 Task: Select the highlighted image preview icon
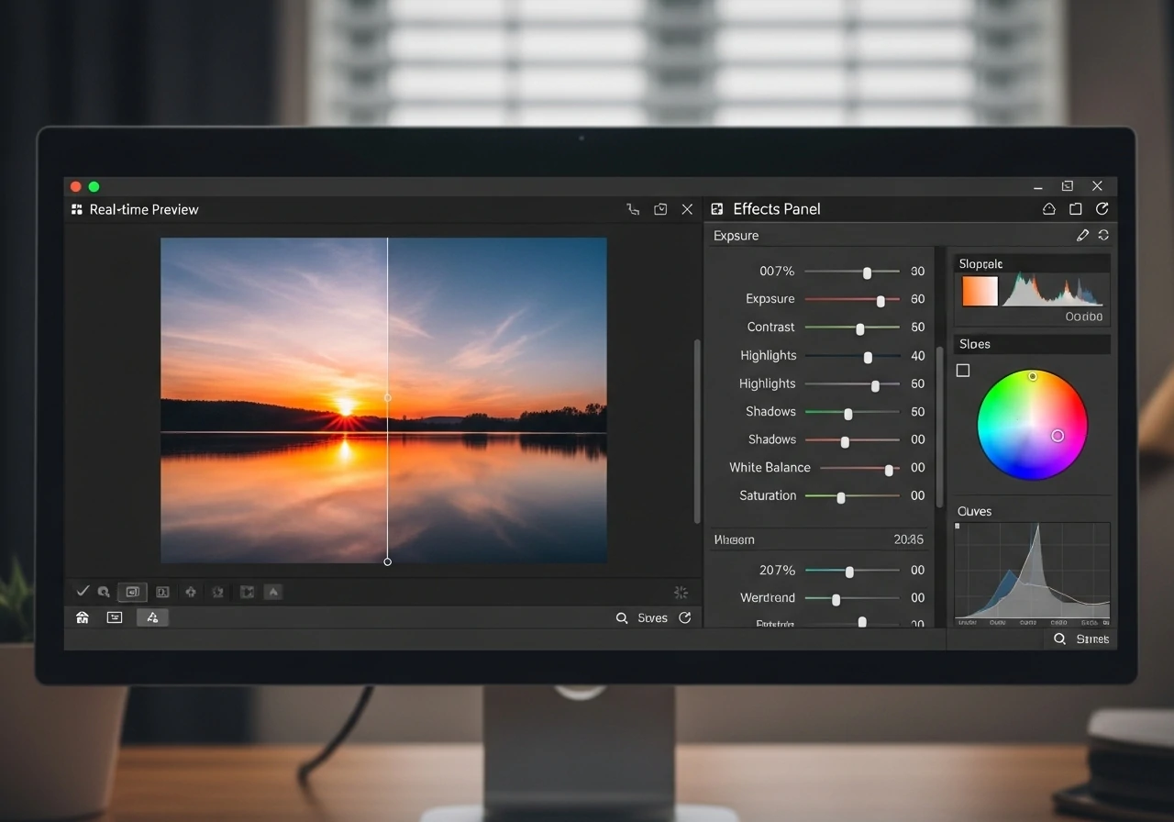point(132,592)
